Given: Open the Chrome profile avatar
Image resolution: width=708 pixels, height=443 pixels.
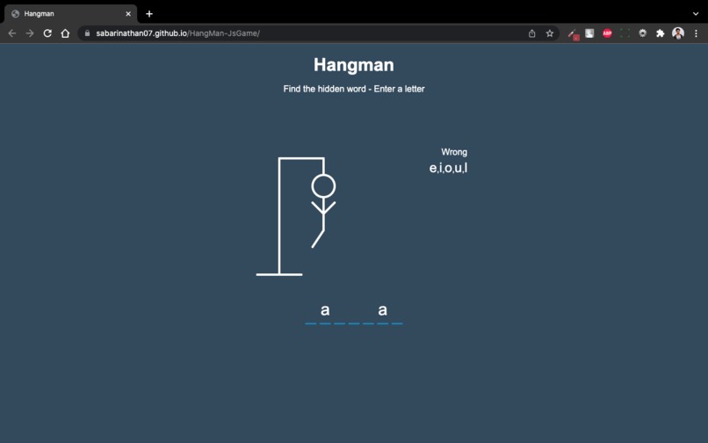Looking at the screenshot, I should tap(678, 33).
